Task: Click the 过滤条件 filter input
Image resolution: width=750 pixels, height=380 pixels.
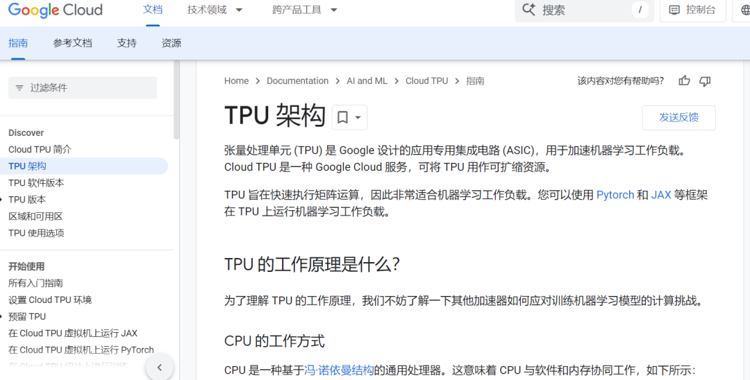Action: click(83, 88)
